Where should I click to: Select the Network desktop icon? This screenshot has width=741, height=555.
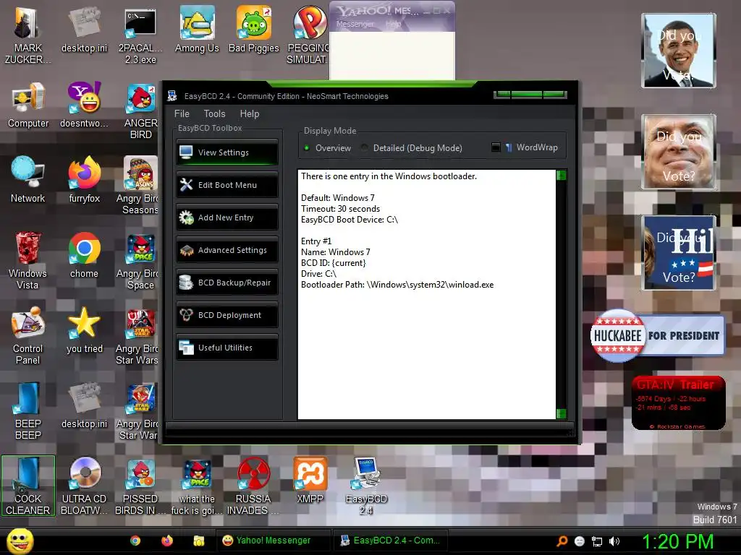pyautogui.click(x=28, y=180)
